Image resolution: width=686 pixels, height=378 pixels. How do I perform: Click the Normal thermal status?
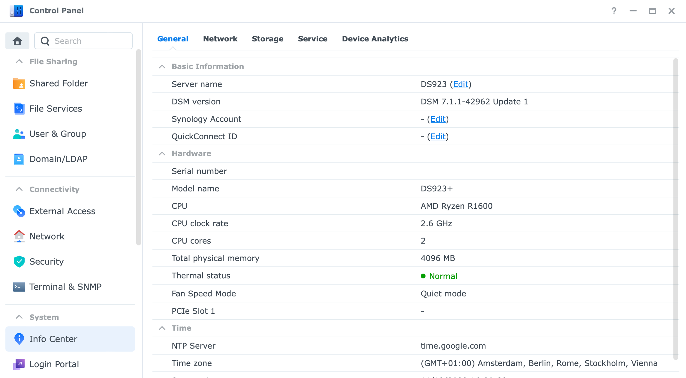click(439, 276)
